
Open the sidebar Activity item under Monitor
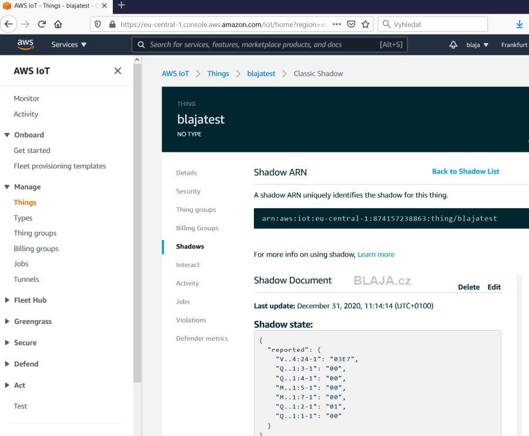26,114
